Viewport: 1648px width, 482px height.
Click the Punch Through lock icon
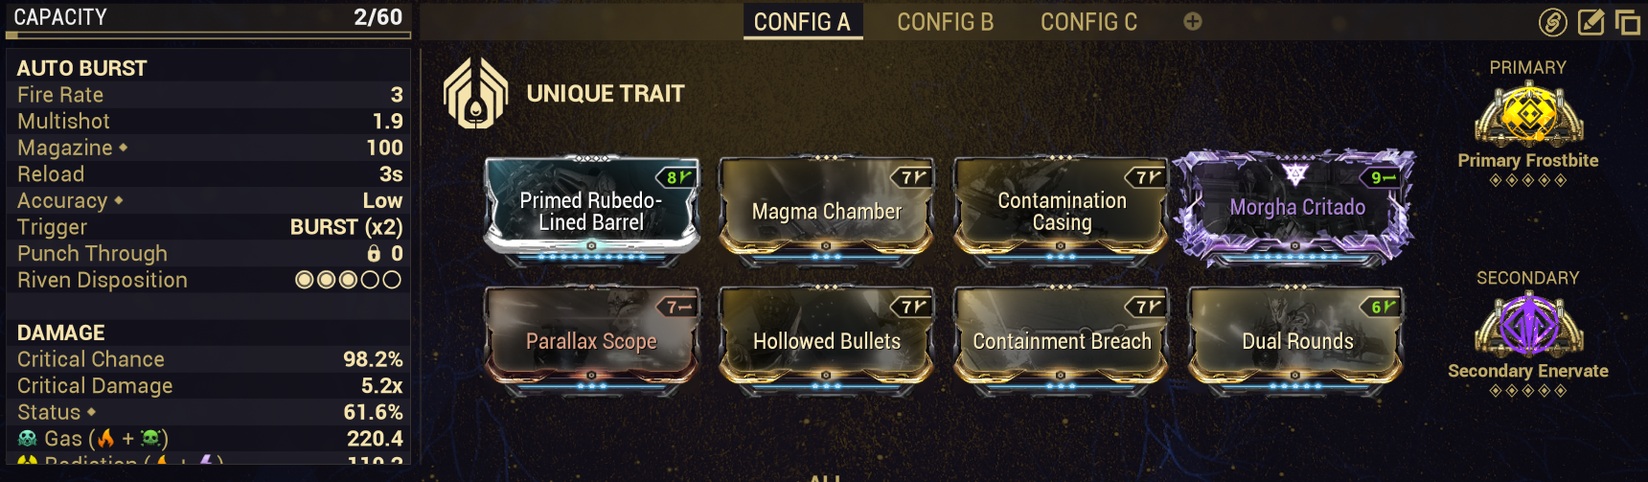[x=374, y=253]
